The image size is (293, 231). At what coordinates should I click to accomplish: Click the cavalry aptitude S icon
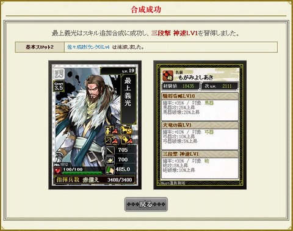[x=126, y=130]
